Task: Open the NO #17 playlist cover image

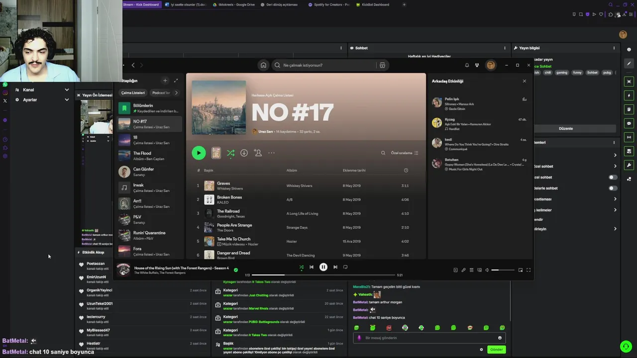Action: pos(218,107)
